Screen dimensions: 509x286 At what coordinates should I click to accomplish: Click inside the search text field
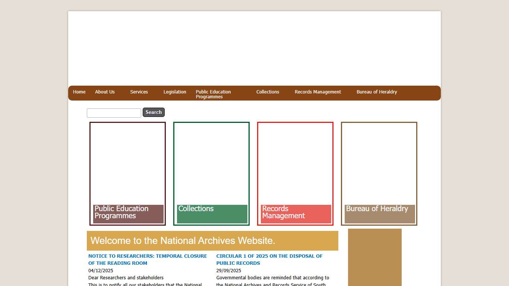[114, 113]
